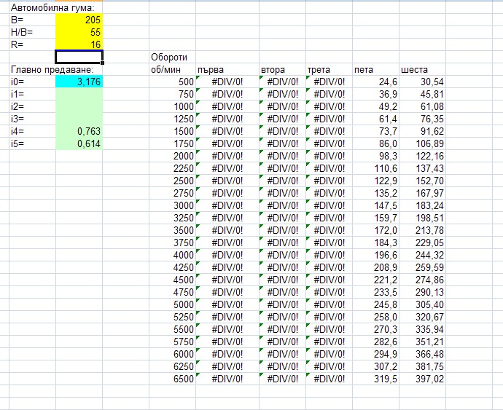Select the yellow cell containing 205
The image size is (503, 410).
pos(79,20)
